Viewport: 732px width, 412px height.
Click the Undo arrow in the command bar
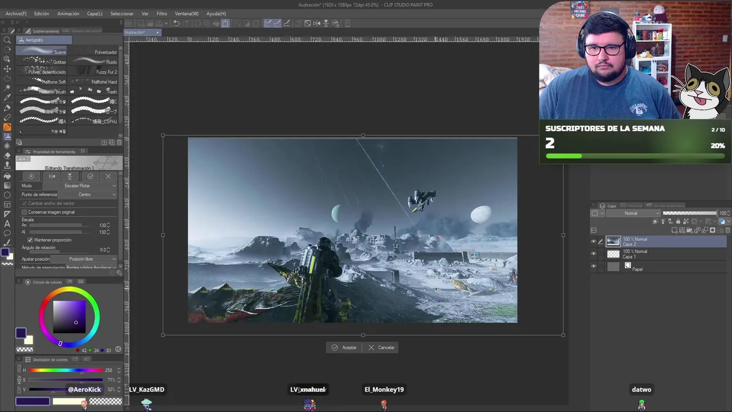point(176,23)
